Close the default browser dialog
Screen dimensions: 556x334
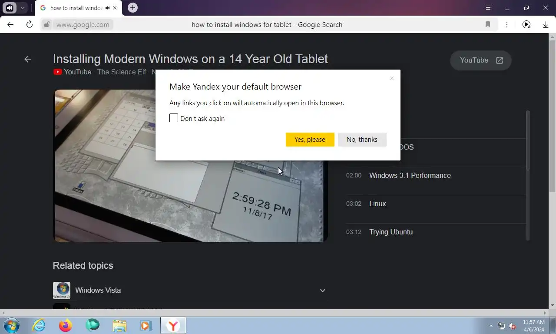tap(392, 78)
